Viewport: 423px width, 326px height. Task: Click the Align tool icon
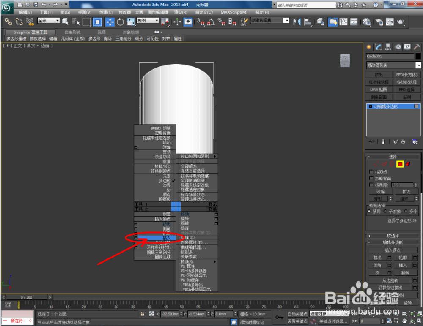308,22
